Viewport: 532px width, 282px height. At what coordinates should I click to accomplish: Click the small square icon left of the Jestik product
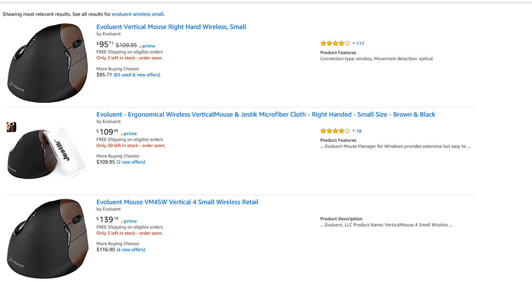pos(11,127)
